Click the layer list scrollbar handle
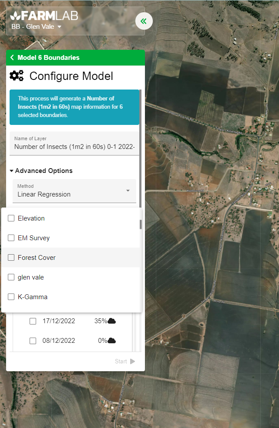This screenshot has height=428, width=279. pos(140,224)
